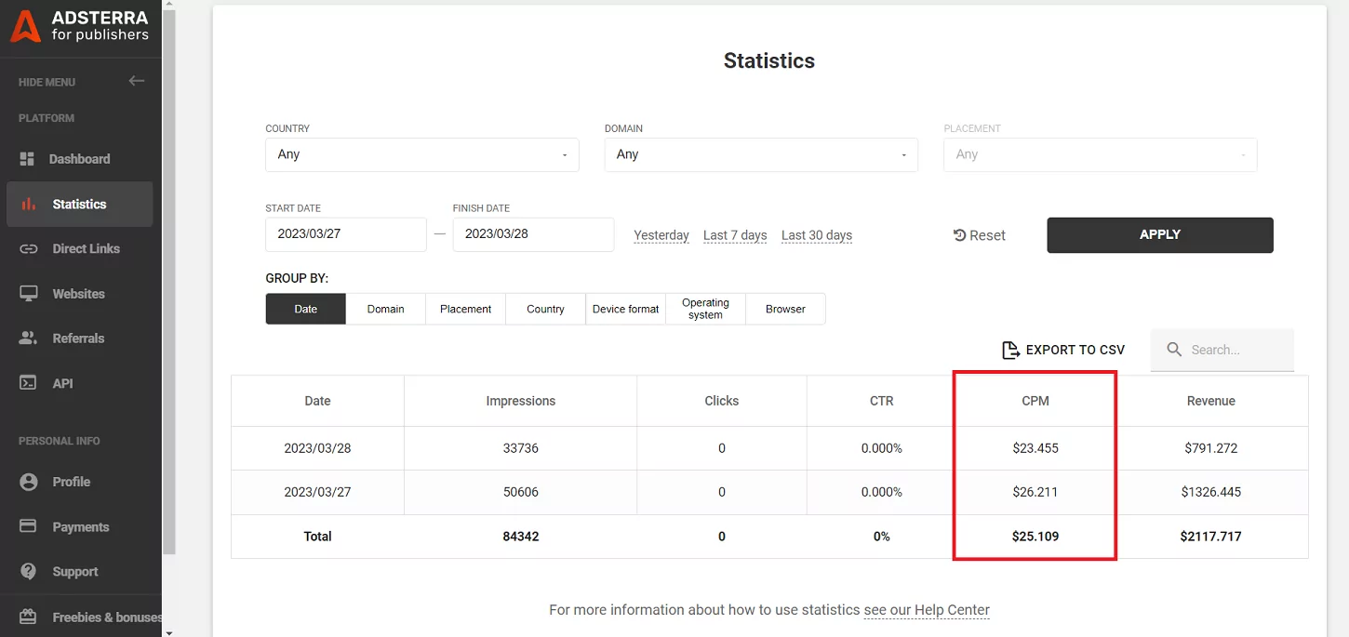Open API section terminal icon
The height and width of the screenshot is (637, 1349).
29,383
